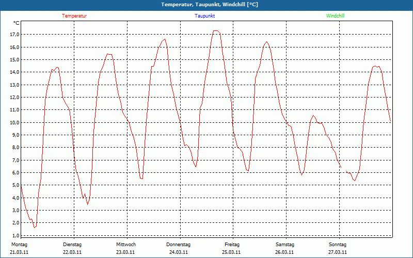413x258 pixels.
Task: Click the blue Taupunkt legend label
Action: [x=204, y=16]
